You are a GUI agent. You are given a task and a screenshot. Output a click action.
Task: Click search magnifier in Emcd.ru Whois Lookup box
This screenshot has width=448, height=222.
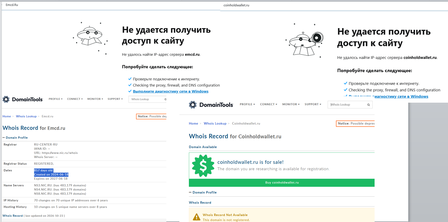[165, 99]
